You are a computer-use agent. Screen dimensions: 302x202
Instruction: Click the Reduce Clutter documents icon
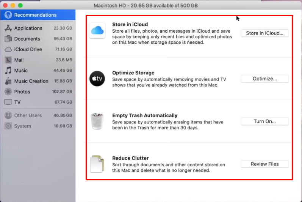point(97,164)
